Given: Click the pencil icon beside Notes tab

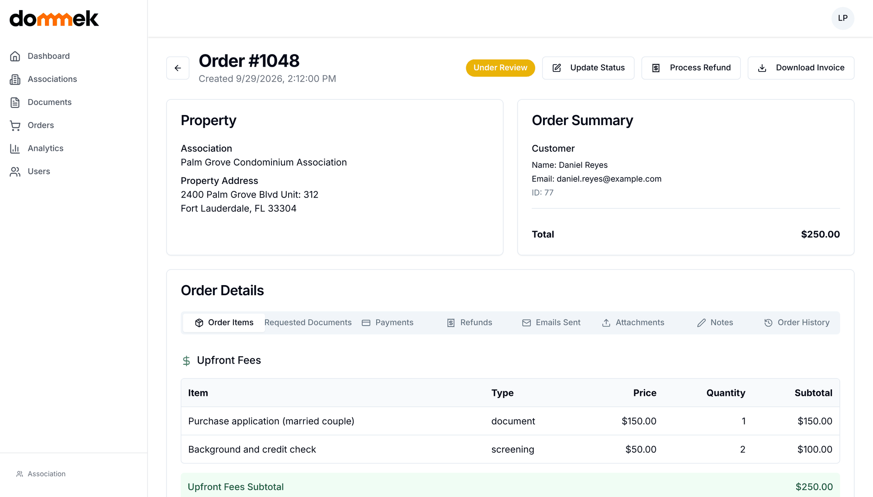Looking at the screenshot, I should (x=701, y=323).
